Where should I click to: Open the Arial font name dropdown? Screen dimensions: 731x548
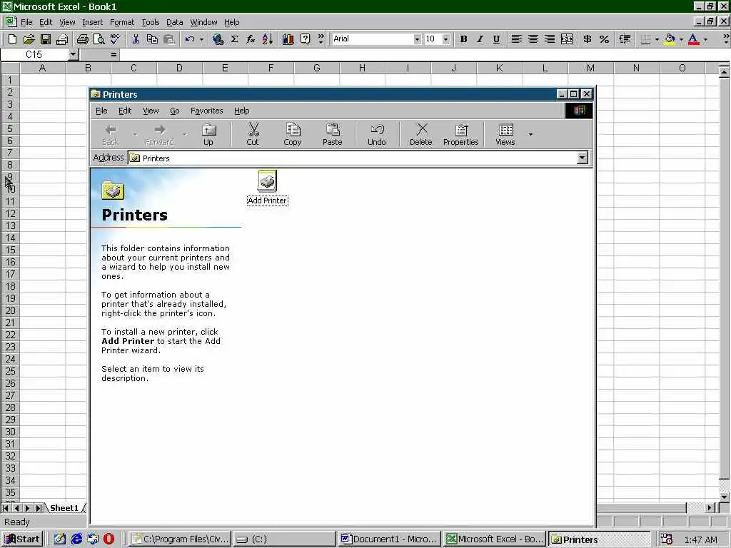coord(417,39)
